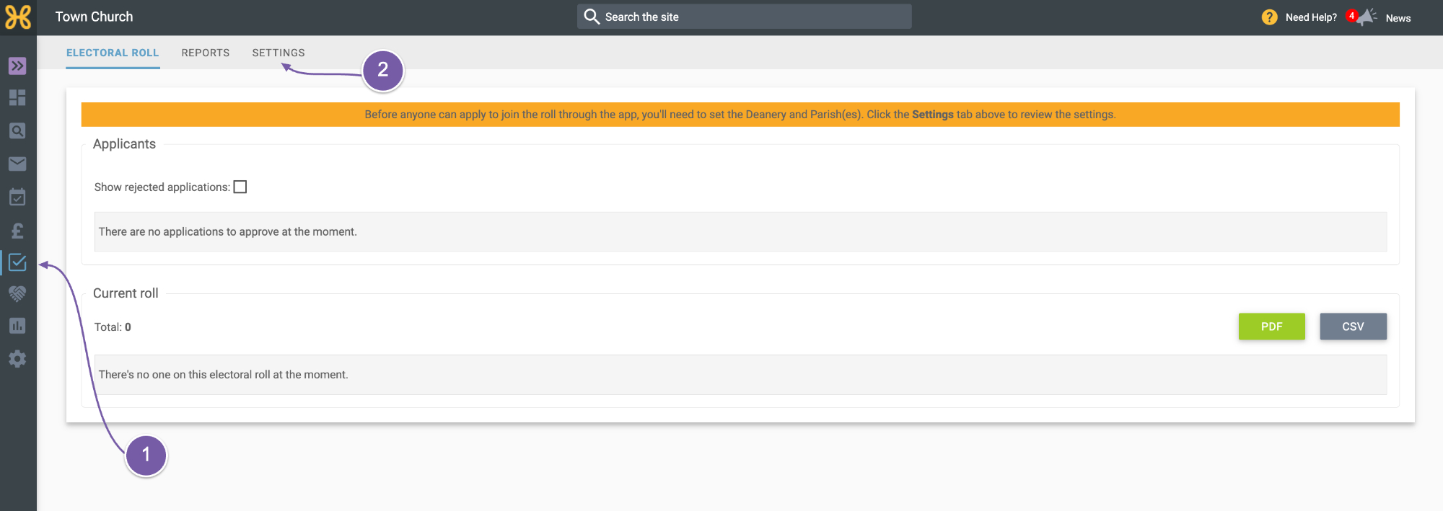
Task: Click 'There's no one on this electoral roll' message
Action: (224, 375)
